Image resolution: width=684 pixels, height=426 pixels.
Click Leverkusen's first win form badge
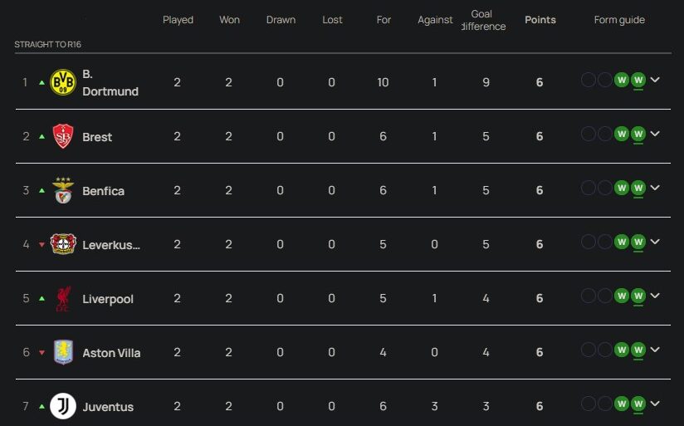pyautogui.click(x=622, y=242)
